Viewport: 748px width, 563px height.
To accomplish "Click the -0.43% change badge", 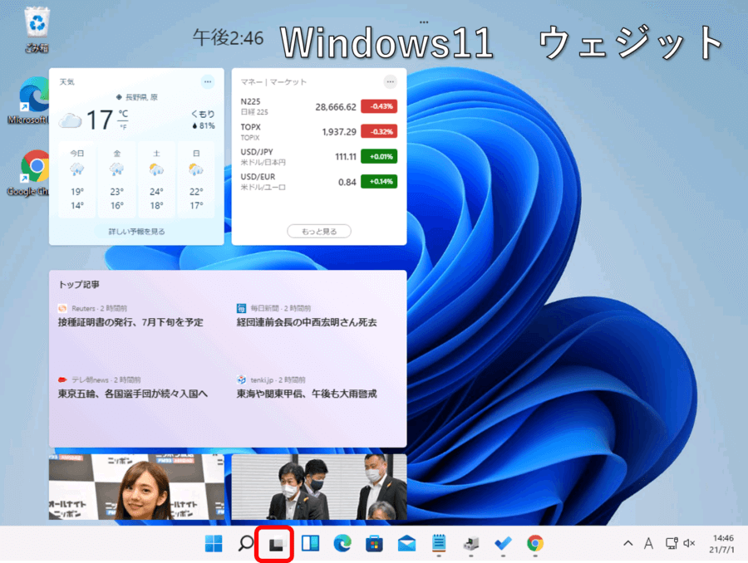I will click(379, 106).
